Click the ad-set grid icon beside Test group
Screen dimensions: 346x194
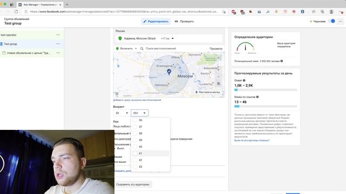point(1,44)
